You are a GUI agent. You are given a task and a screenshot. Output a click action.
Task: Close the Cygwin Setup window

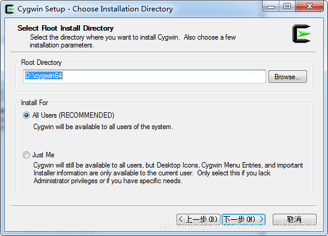[x=309, y=7]
